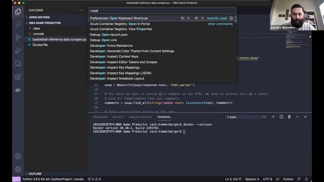Run Developer: Inspect Context Keys command
Screen dimensions: 324x182
[162, 57]
